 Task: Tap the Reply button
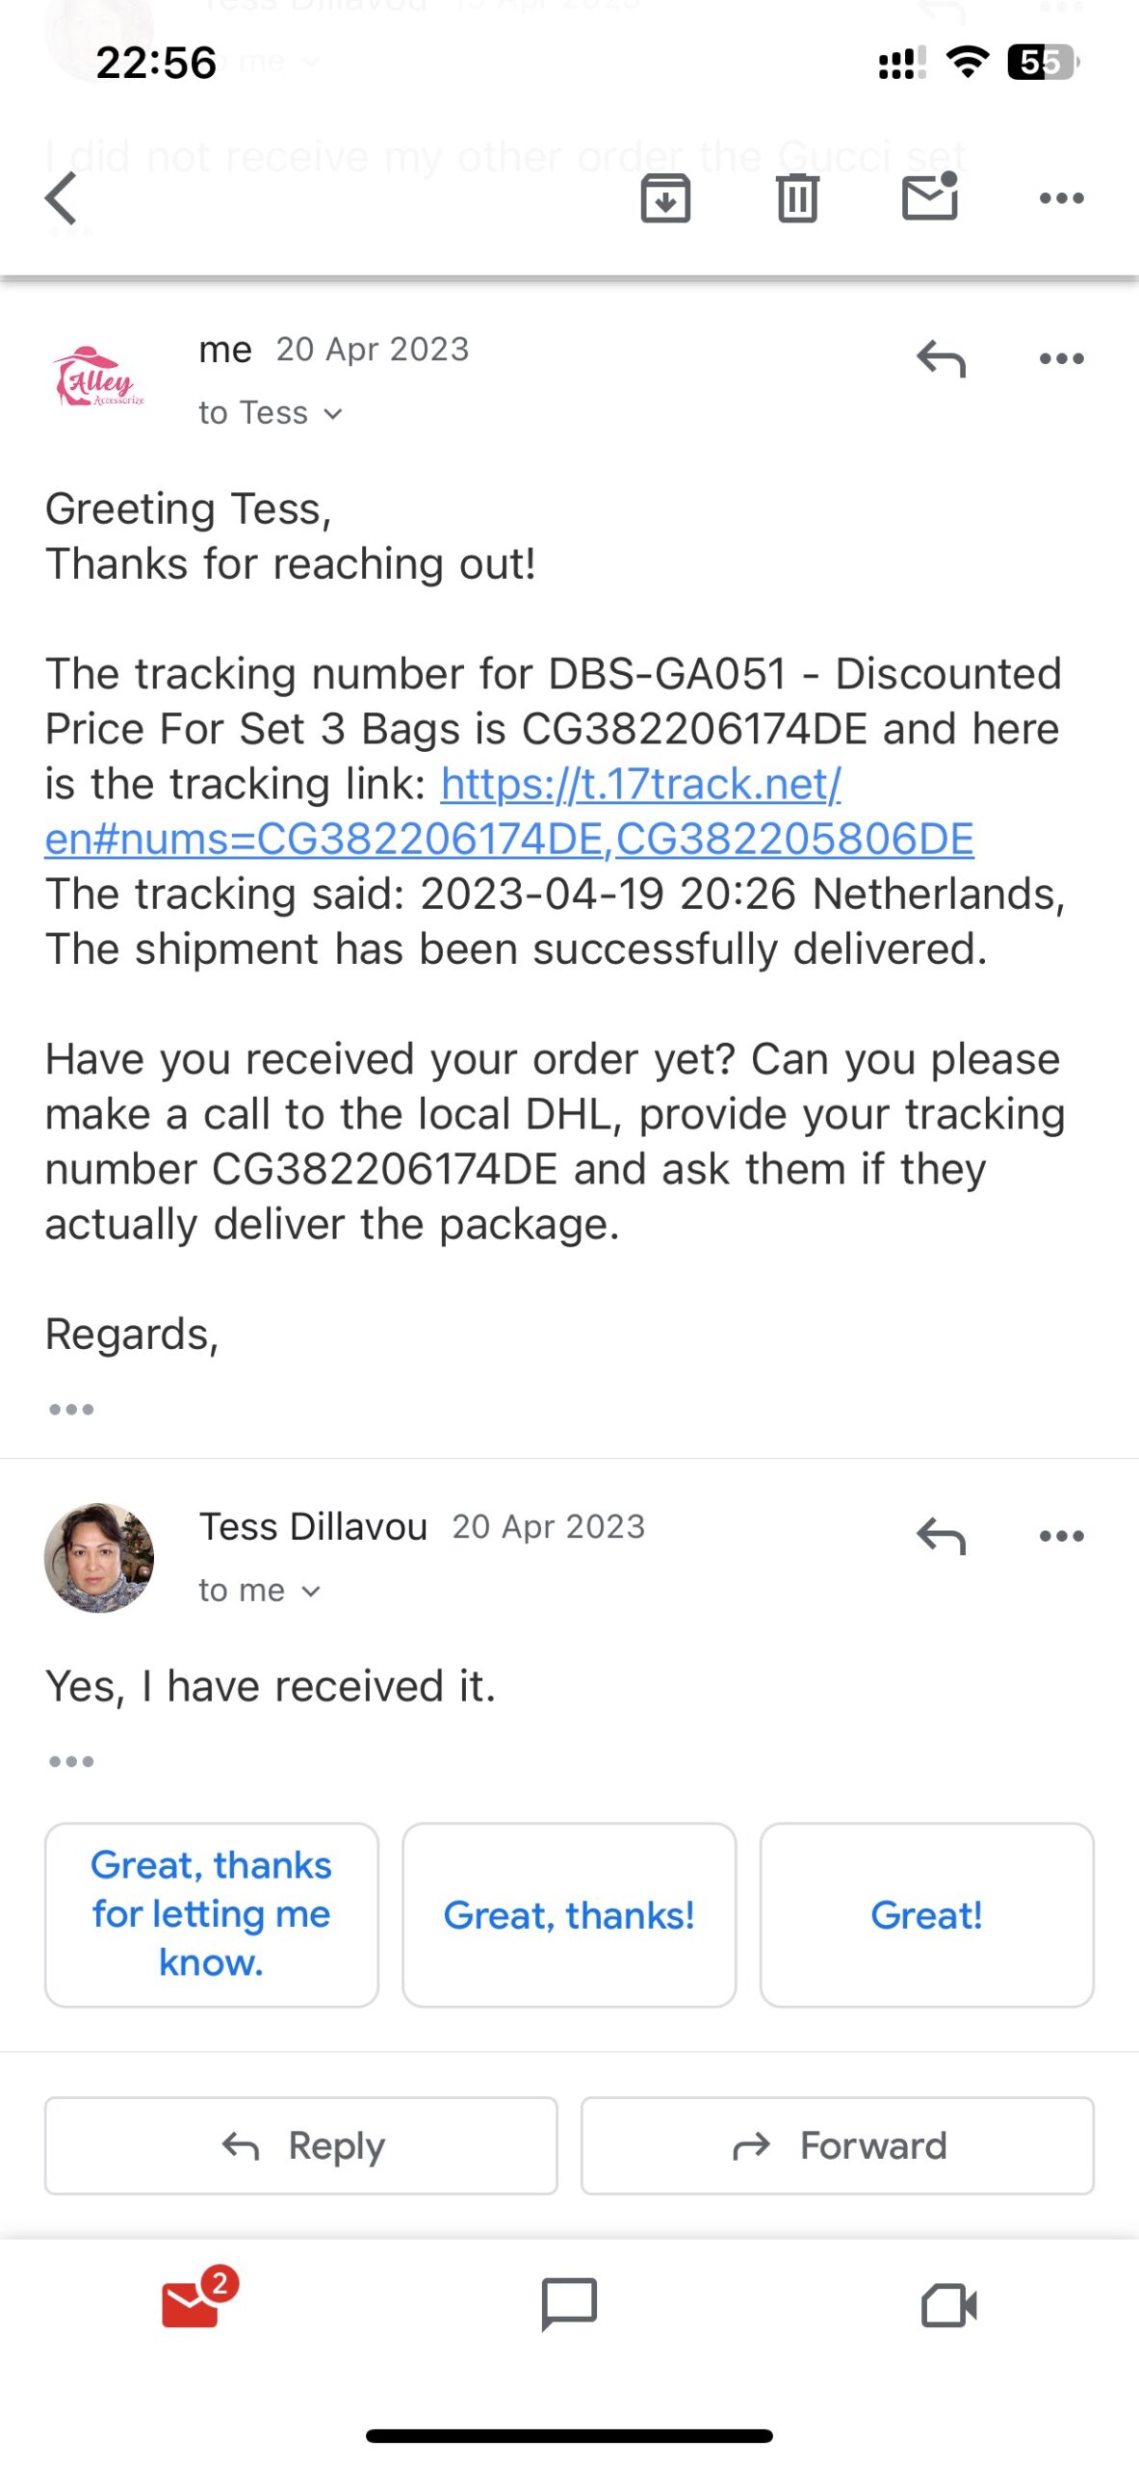[299, 2146]
